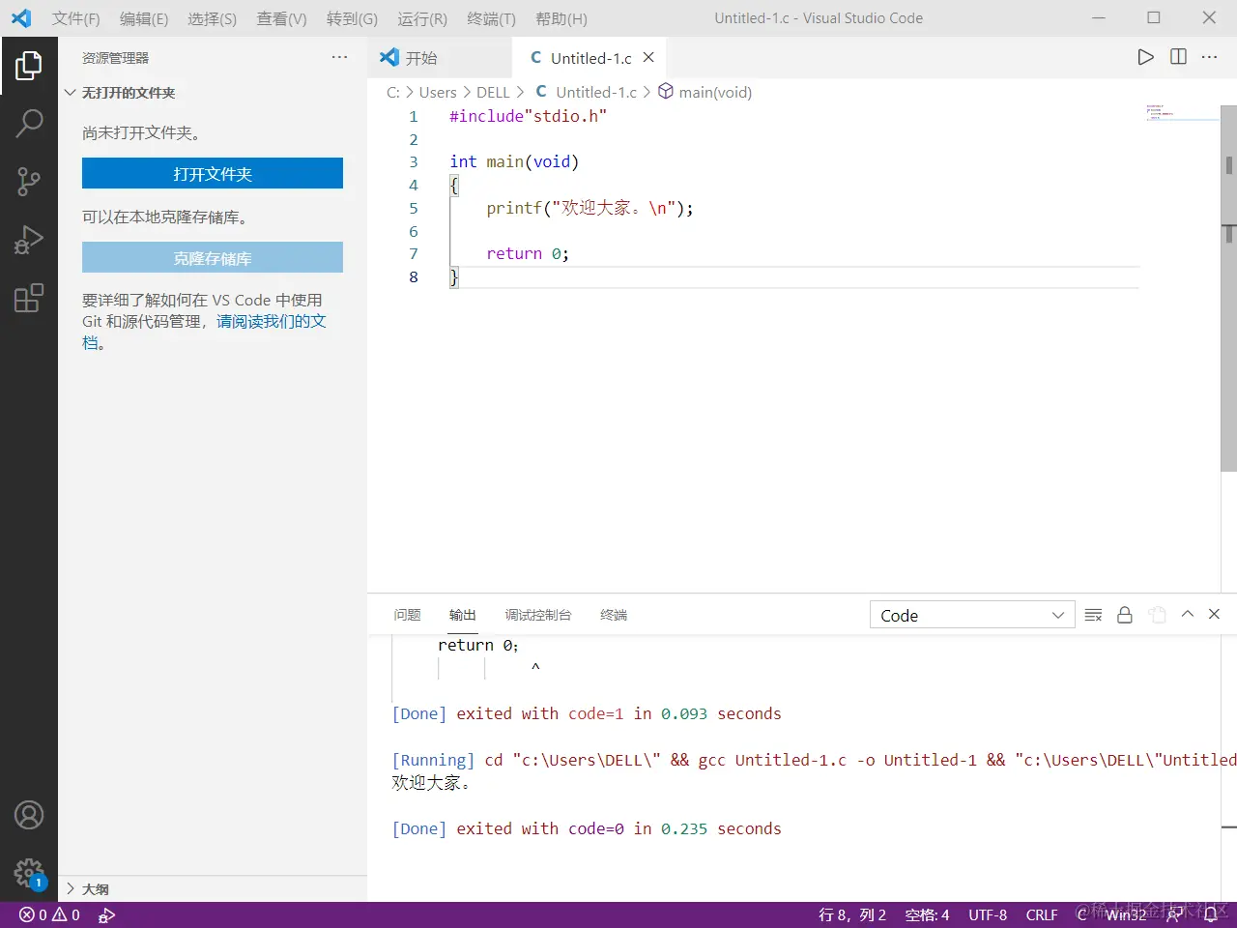Switch to the 调试控制台 debug console tab
1237x928 pixels.
click(538, 615)
